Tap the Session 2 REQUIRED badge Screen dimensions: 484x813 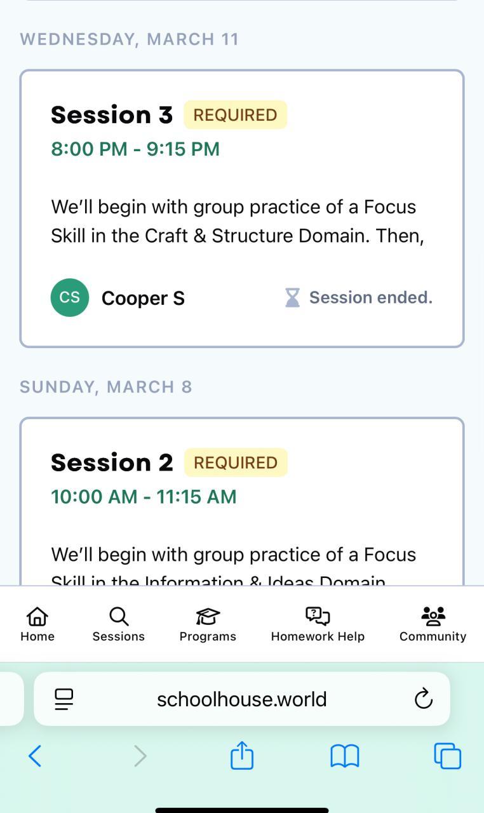click(236, 462)
